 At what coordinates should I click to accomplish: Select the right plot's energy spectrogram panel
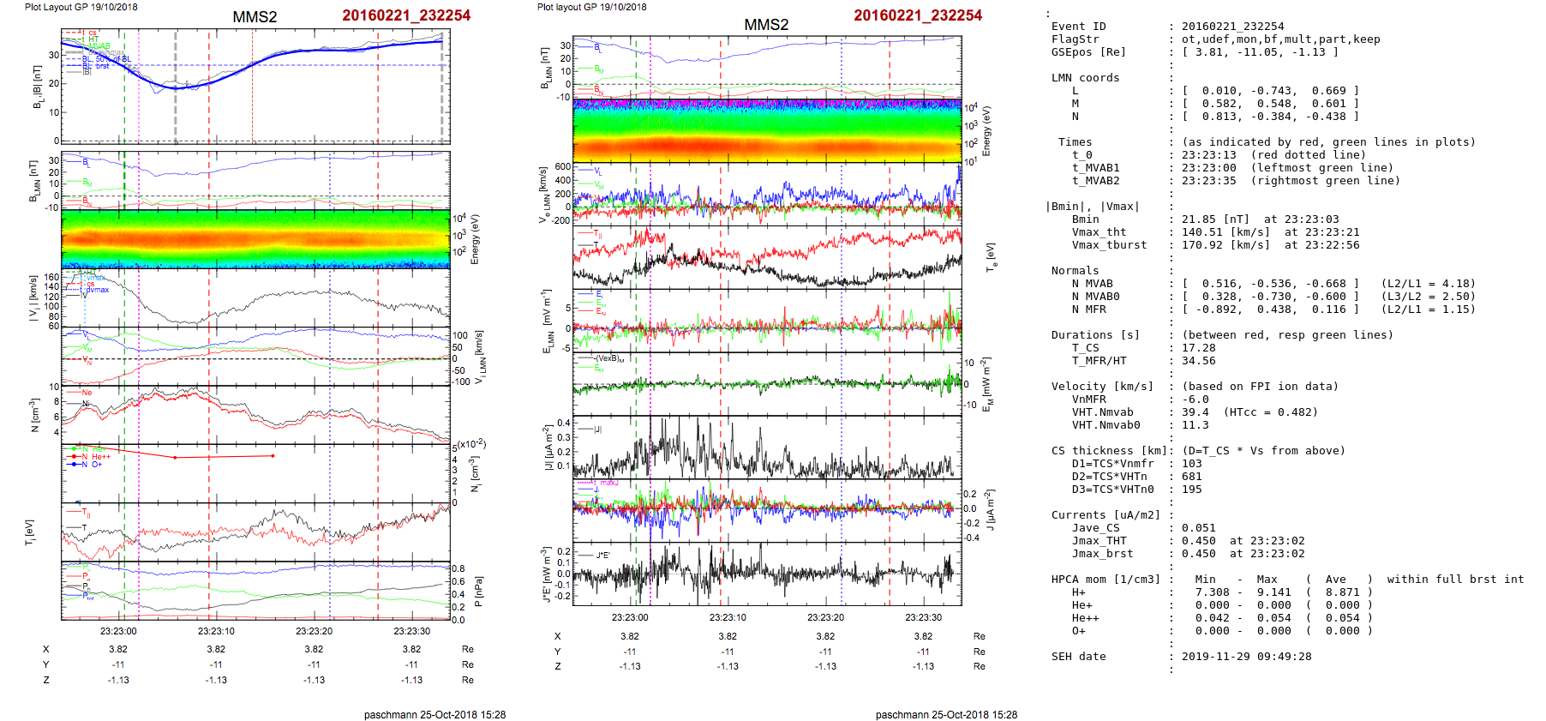pyautogui.click(x=766, y=130)
